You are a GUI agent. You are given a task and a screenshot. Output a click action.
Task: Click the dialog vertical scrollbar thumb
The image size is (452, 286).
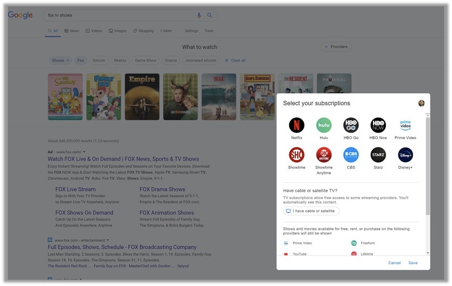(x=428, y=166)
